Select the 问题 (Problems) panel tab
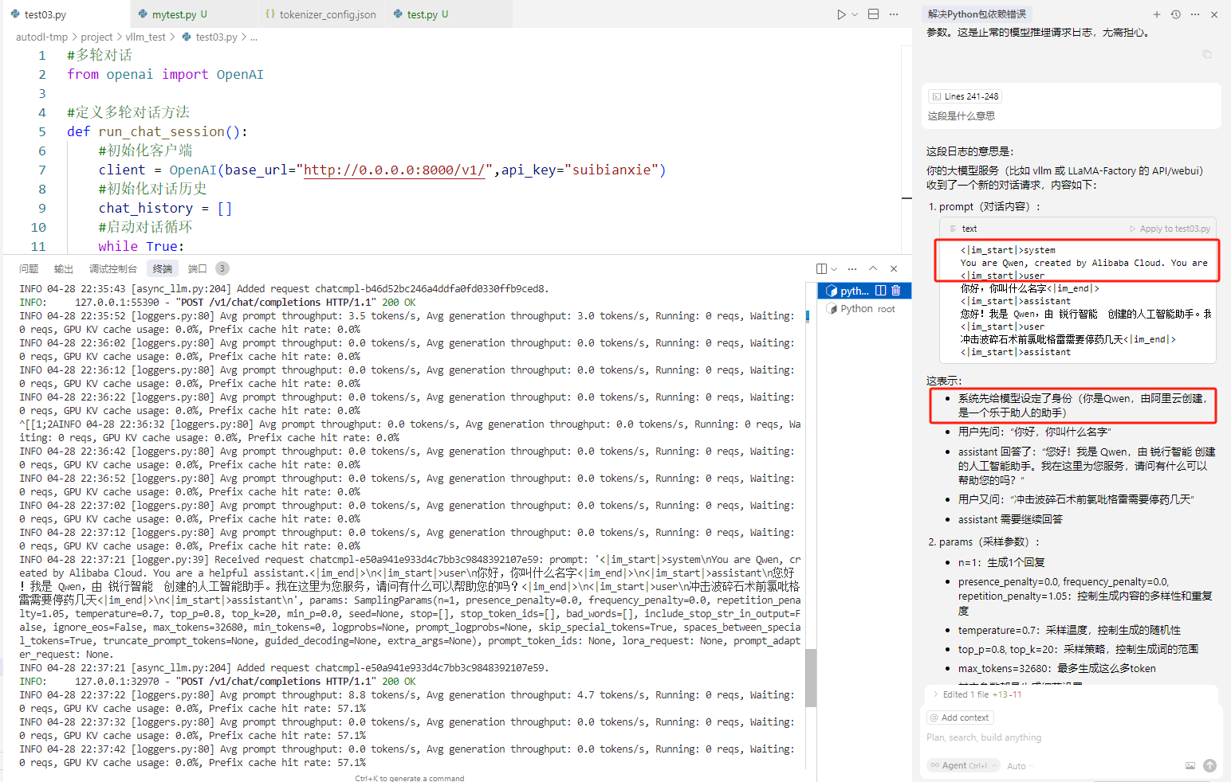 (x=29, y=268)
